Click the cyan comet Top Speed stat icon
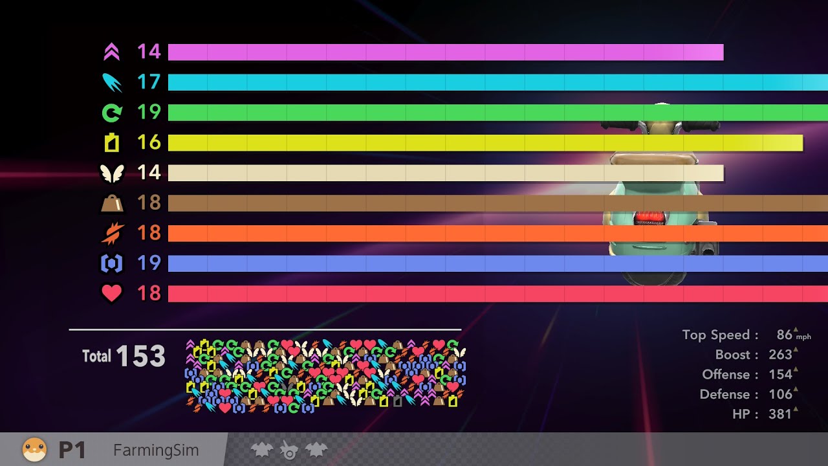The image size is (828, 466). [111, 82]
